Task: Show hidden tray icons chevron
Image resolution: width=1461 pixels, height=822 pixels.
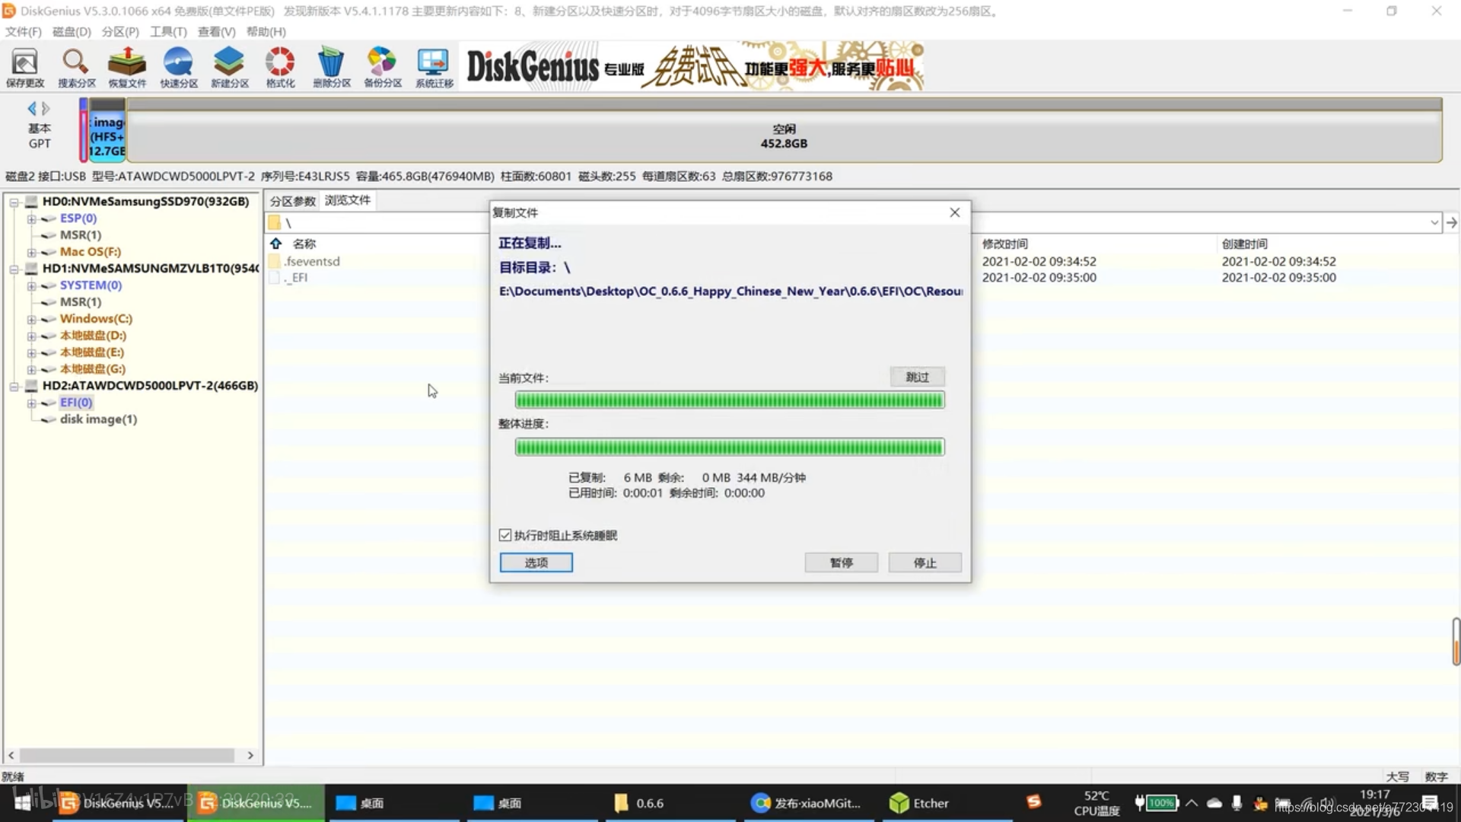Action: (1192, 802)
